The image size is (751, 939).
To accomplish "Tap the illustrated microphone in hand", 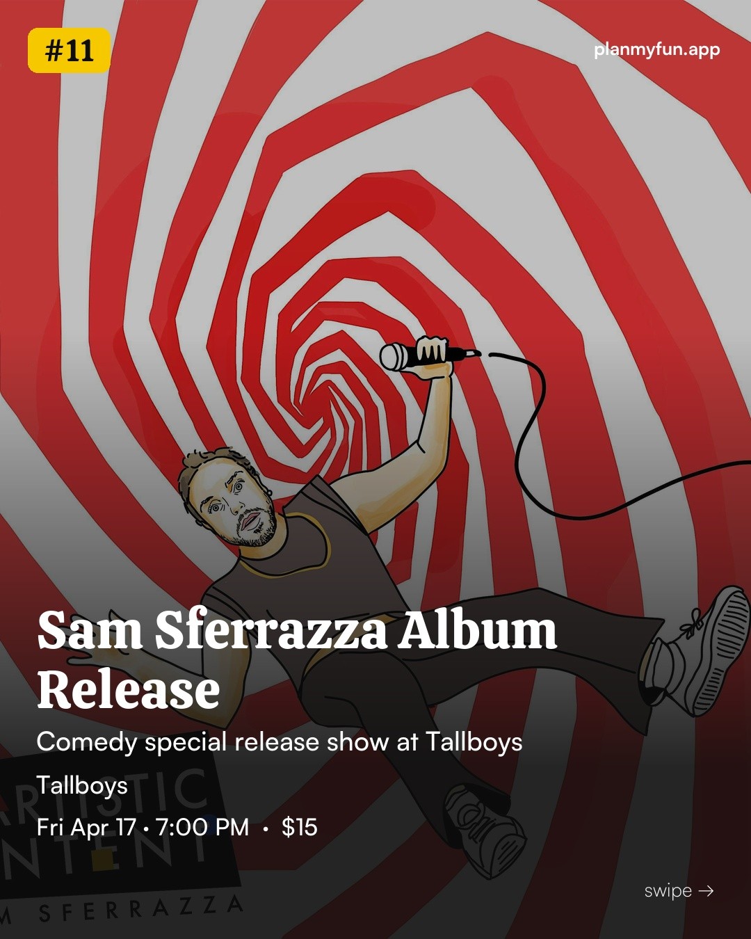I will coord(426,355).
